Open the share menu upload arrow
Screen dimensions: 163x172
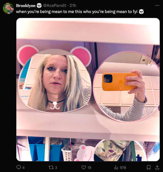coord(157,167)
